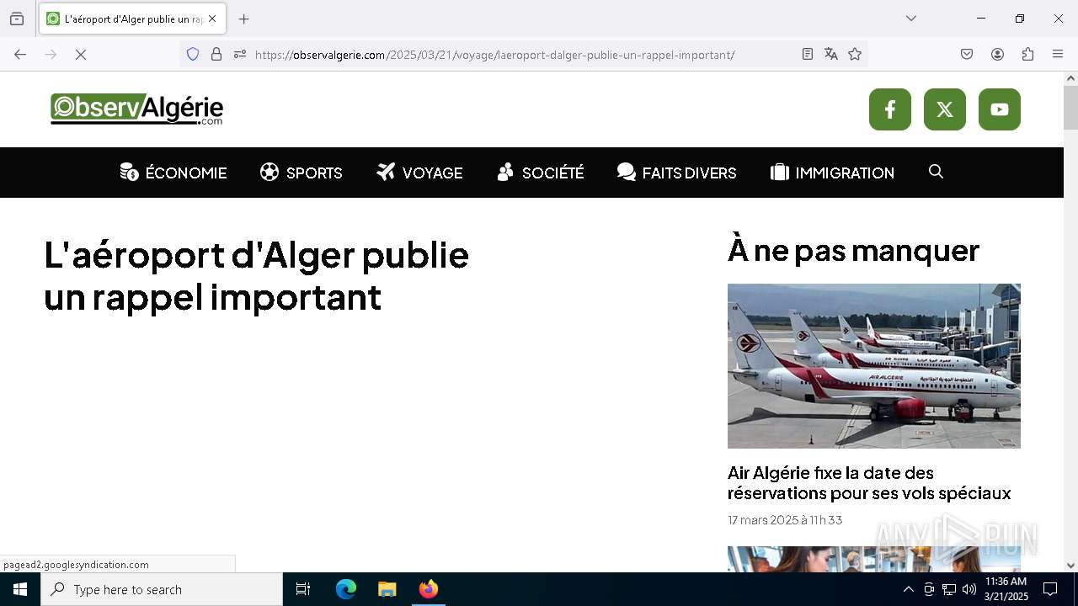
Task: Select the L'aéroport d'Alger tab
Action: [x=132, y=19]
